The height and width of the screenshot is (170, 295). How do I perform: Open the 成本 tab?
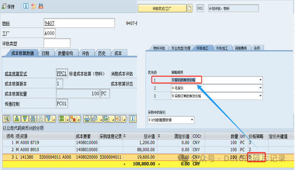pyautogui.click(x=118, y=53)
